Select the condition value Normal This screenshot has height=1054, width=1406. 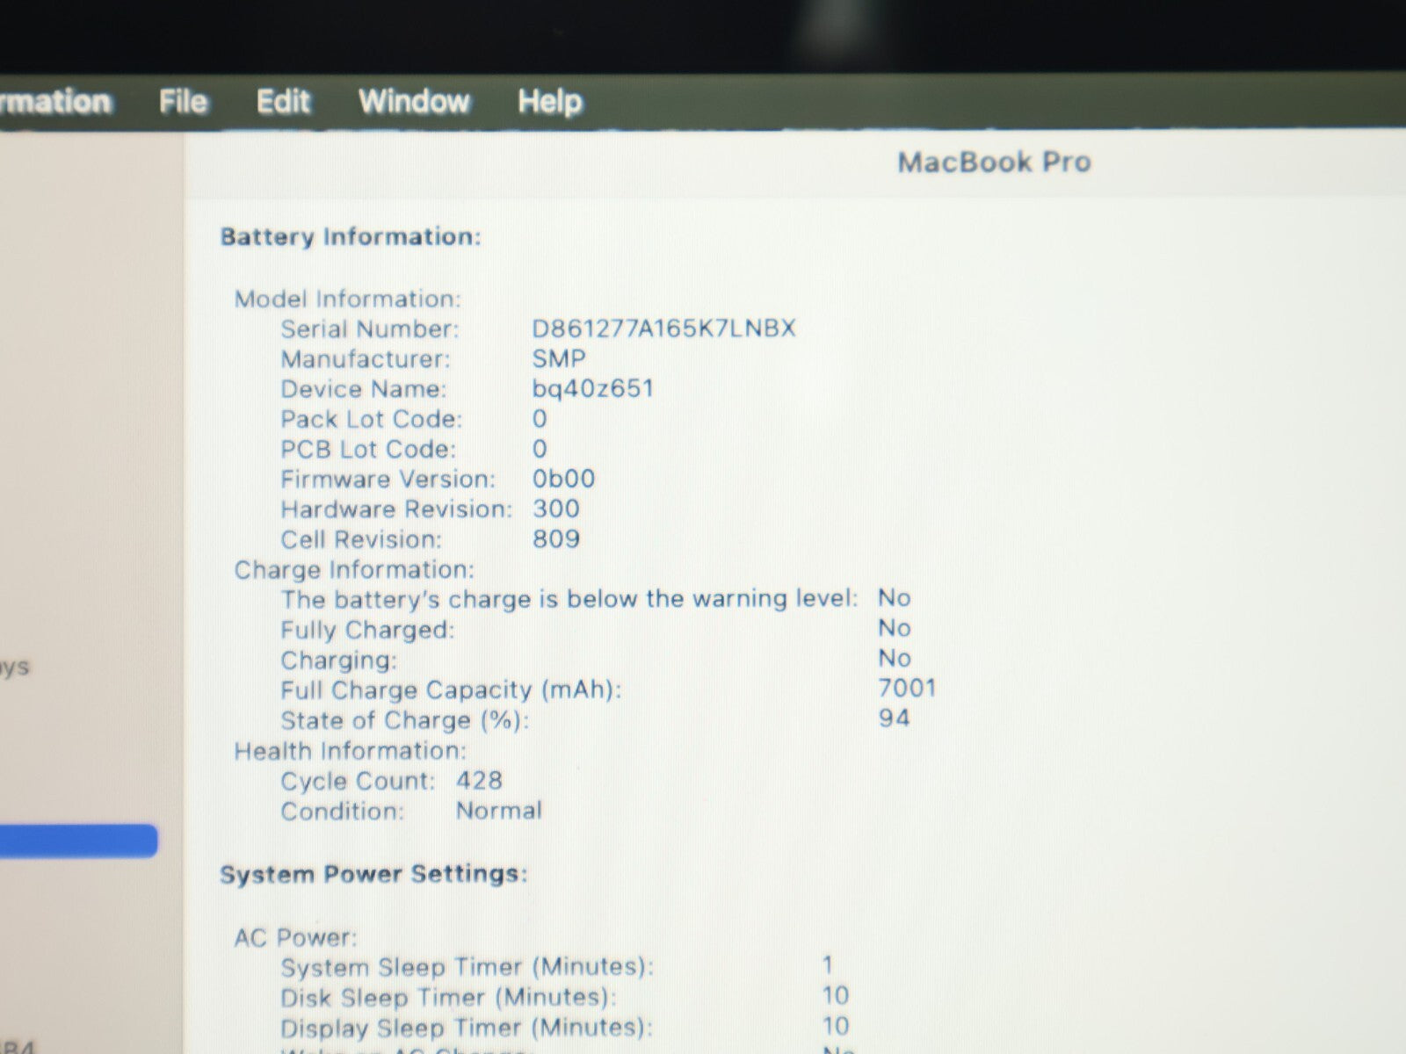coord(498,810)
